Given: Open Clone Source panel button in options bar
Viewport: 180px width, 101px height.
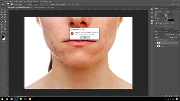Looking at the screenshot, I should [x=12, y=4].
